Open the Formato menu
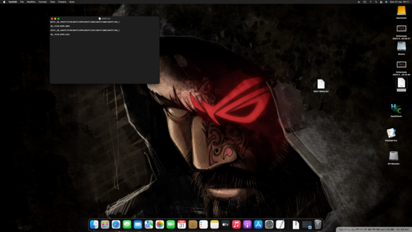Image resolution: width=412 pixels, height=232 pixels. click(x=43, y=2)
